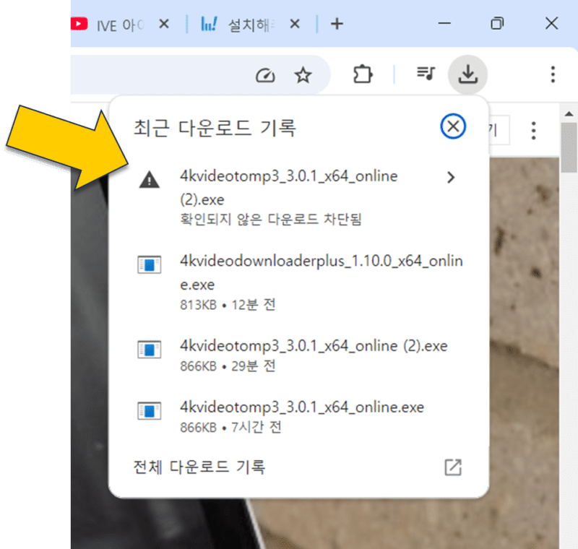Open 4kvideotomp3 (2).exe downloaded 29분 전
The image size is (578, 549).
click(313, 346)
